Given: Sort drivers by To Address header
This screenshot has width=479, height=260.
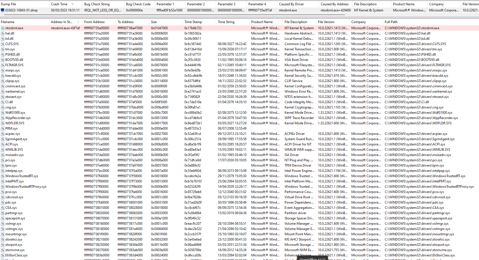Looking at the screenshot, I should click(x=132, y=22).
